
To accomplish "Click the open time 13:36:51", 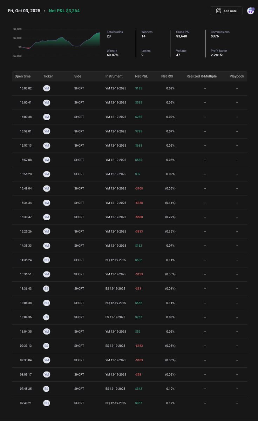I will click(x=26, y=274).
